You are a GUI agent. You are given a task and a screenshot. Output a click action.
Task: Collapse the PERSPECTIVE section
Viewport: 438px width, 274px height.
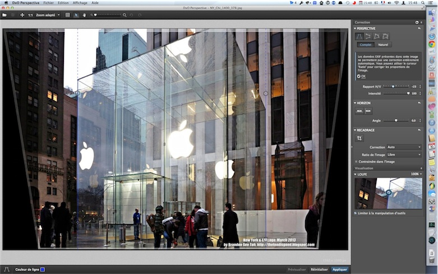tap(355, 29)
